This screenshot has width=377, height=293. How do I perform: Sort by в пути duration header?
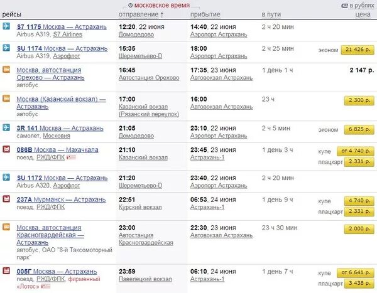pyautogui.click(x=271, y=14)
